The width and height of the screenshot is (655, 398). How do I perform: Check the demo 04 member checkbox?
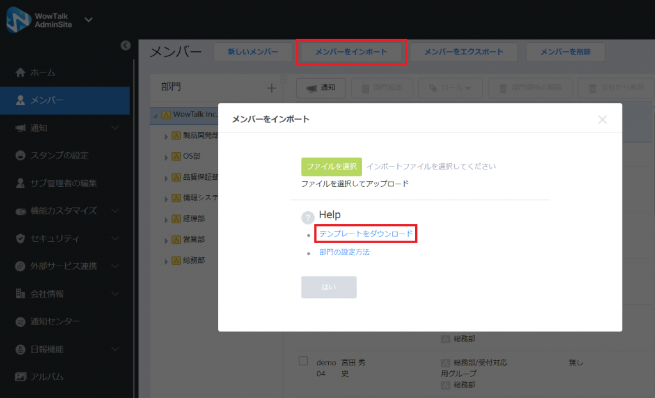(303, 361)
